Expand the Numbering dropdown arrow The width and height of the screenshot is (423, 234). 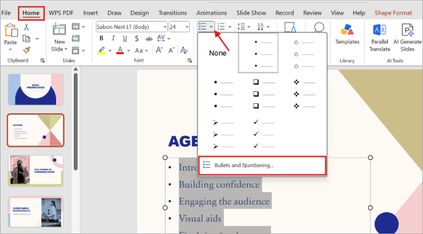pyautogui.click(x=230, y=27)
